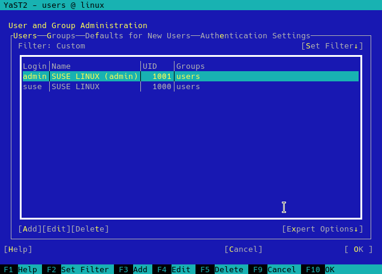
Task: Click the F2 Set Filter shortcut
Action: (78, 269)
